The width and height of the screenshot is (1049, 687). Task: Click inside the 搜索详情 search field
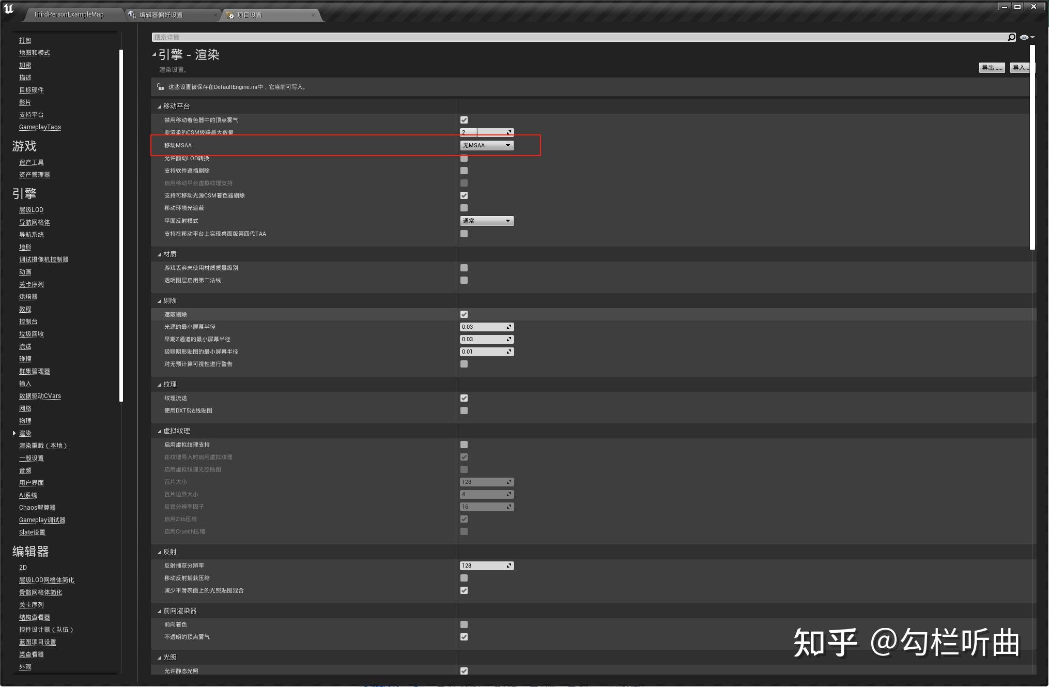pyautogui.click(x=362, y=37)
